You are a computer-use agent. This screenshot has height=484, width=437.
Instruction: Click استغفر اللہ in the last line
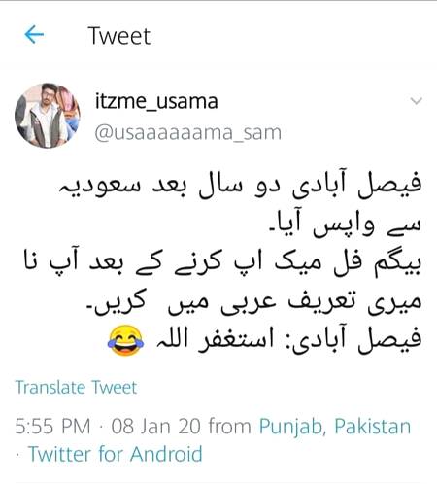click(x=216, y=340)
